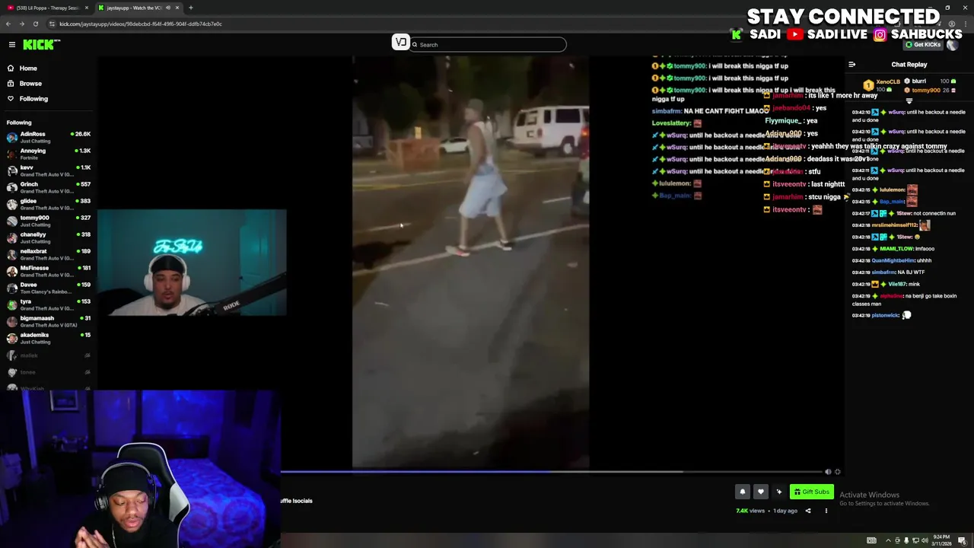This screenshot has height=548, width=974.
Task: Click the Get KICKs button
Action: 922,45
